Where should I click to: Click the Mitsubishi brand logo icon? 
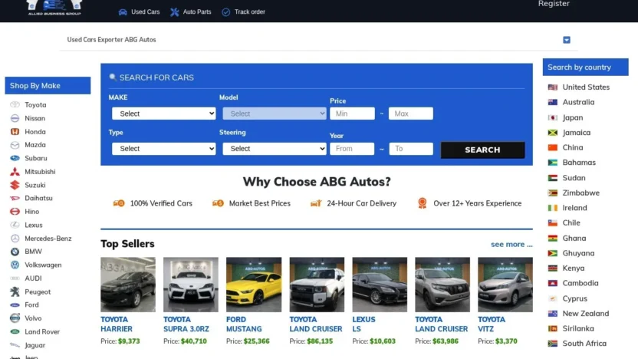pos(15,171)
